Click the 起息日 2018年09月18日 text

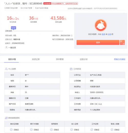pos(15,43)
